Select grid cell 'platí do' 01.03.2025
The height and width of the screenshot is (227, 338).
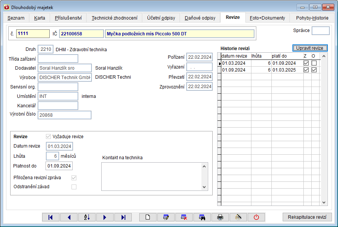point(287,70)
